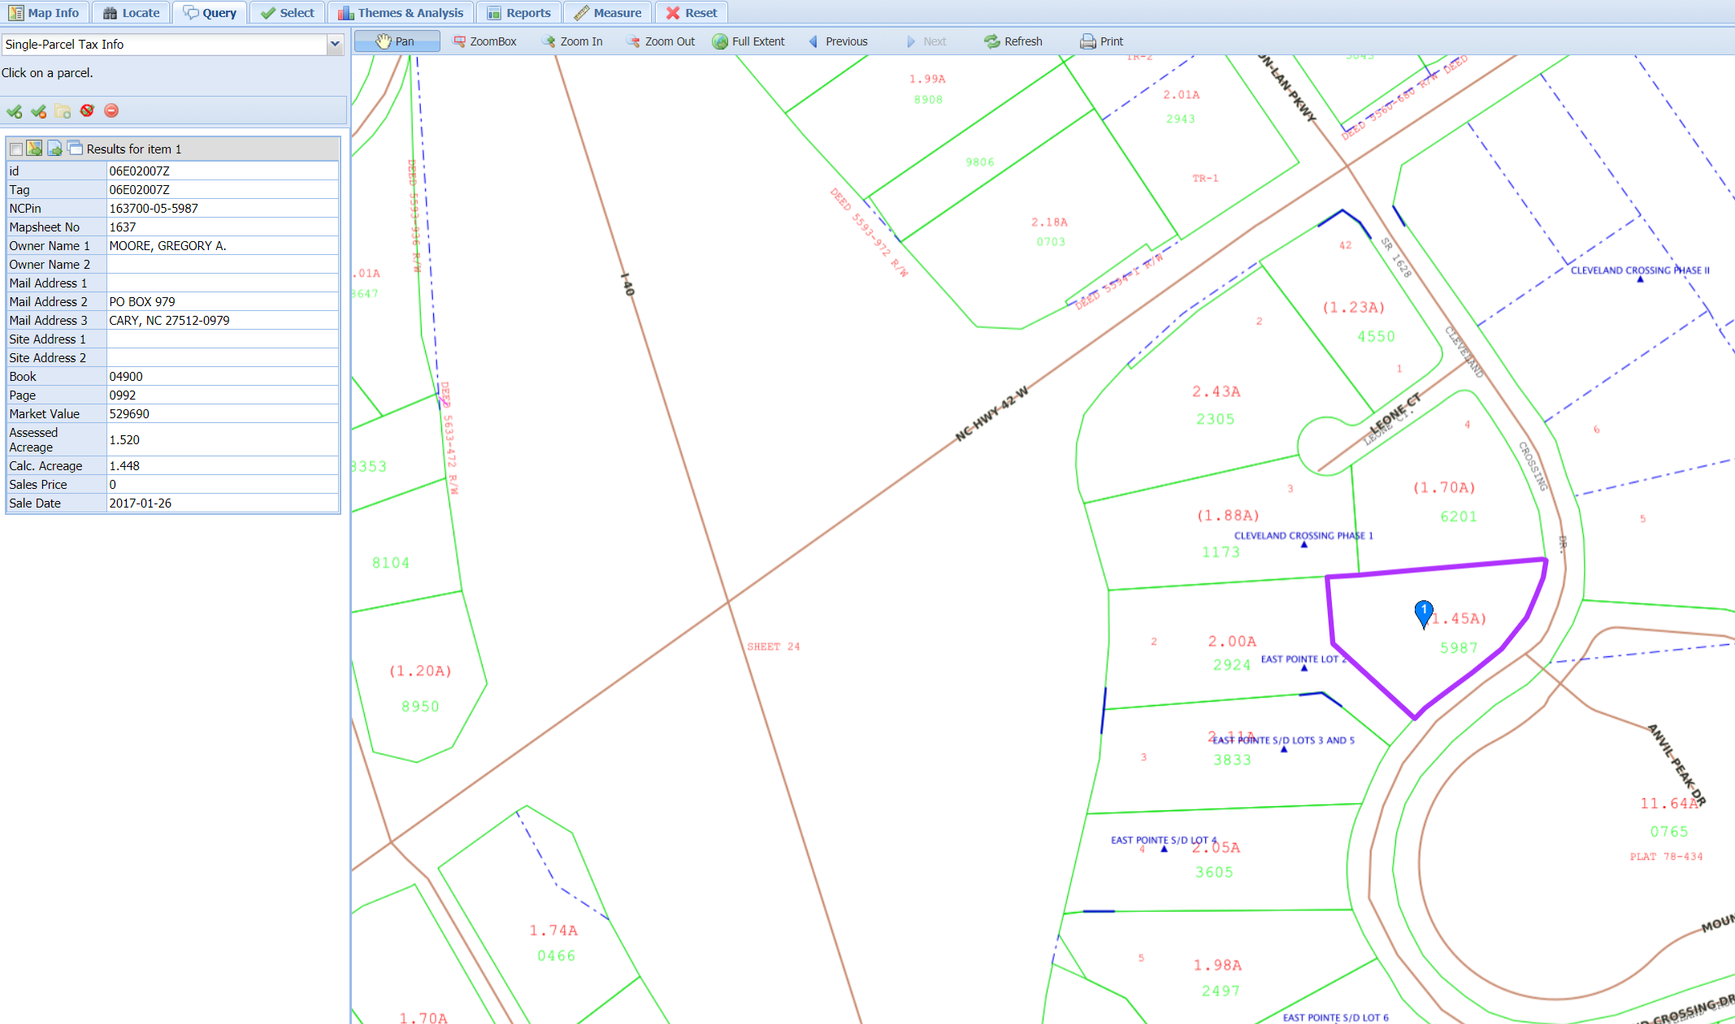This screenshot has height=1024, width=1735.
Task: Open the Single-Parcel Tax Info dropdown arrow
Action: 335,45
